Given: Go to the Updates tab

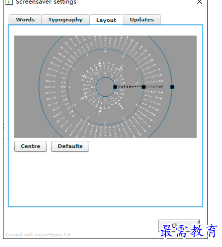Looking at the screenshot, I should (142, 20).
